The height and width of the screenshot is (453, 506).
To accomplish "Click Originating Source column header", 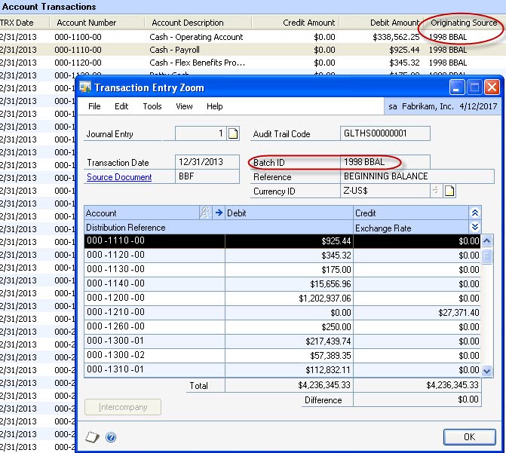I will pyautogui.click(x=464, y=23).
